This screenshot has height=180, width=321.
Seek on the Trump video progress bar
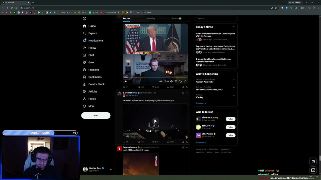tap(155, 78)
